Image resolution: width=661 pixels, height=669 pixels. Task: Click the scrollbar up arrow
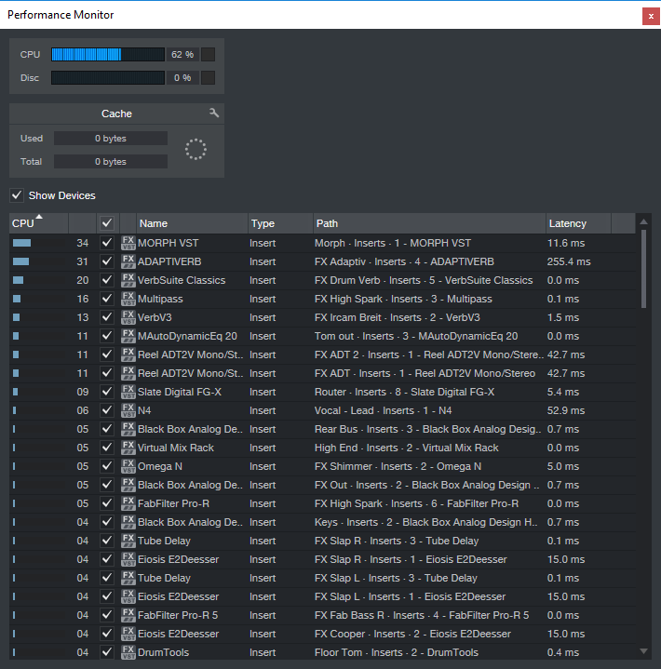pos(643,221)
